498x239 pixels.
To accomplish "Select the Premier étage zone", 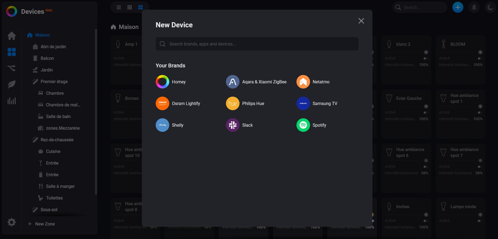I will coord(54,81).
